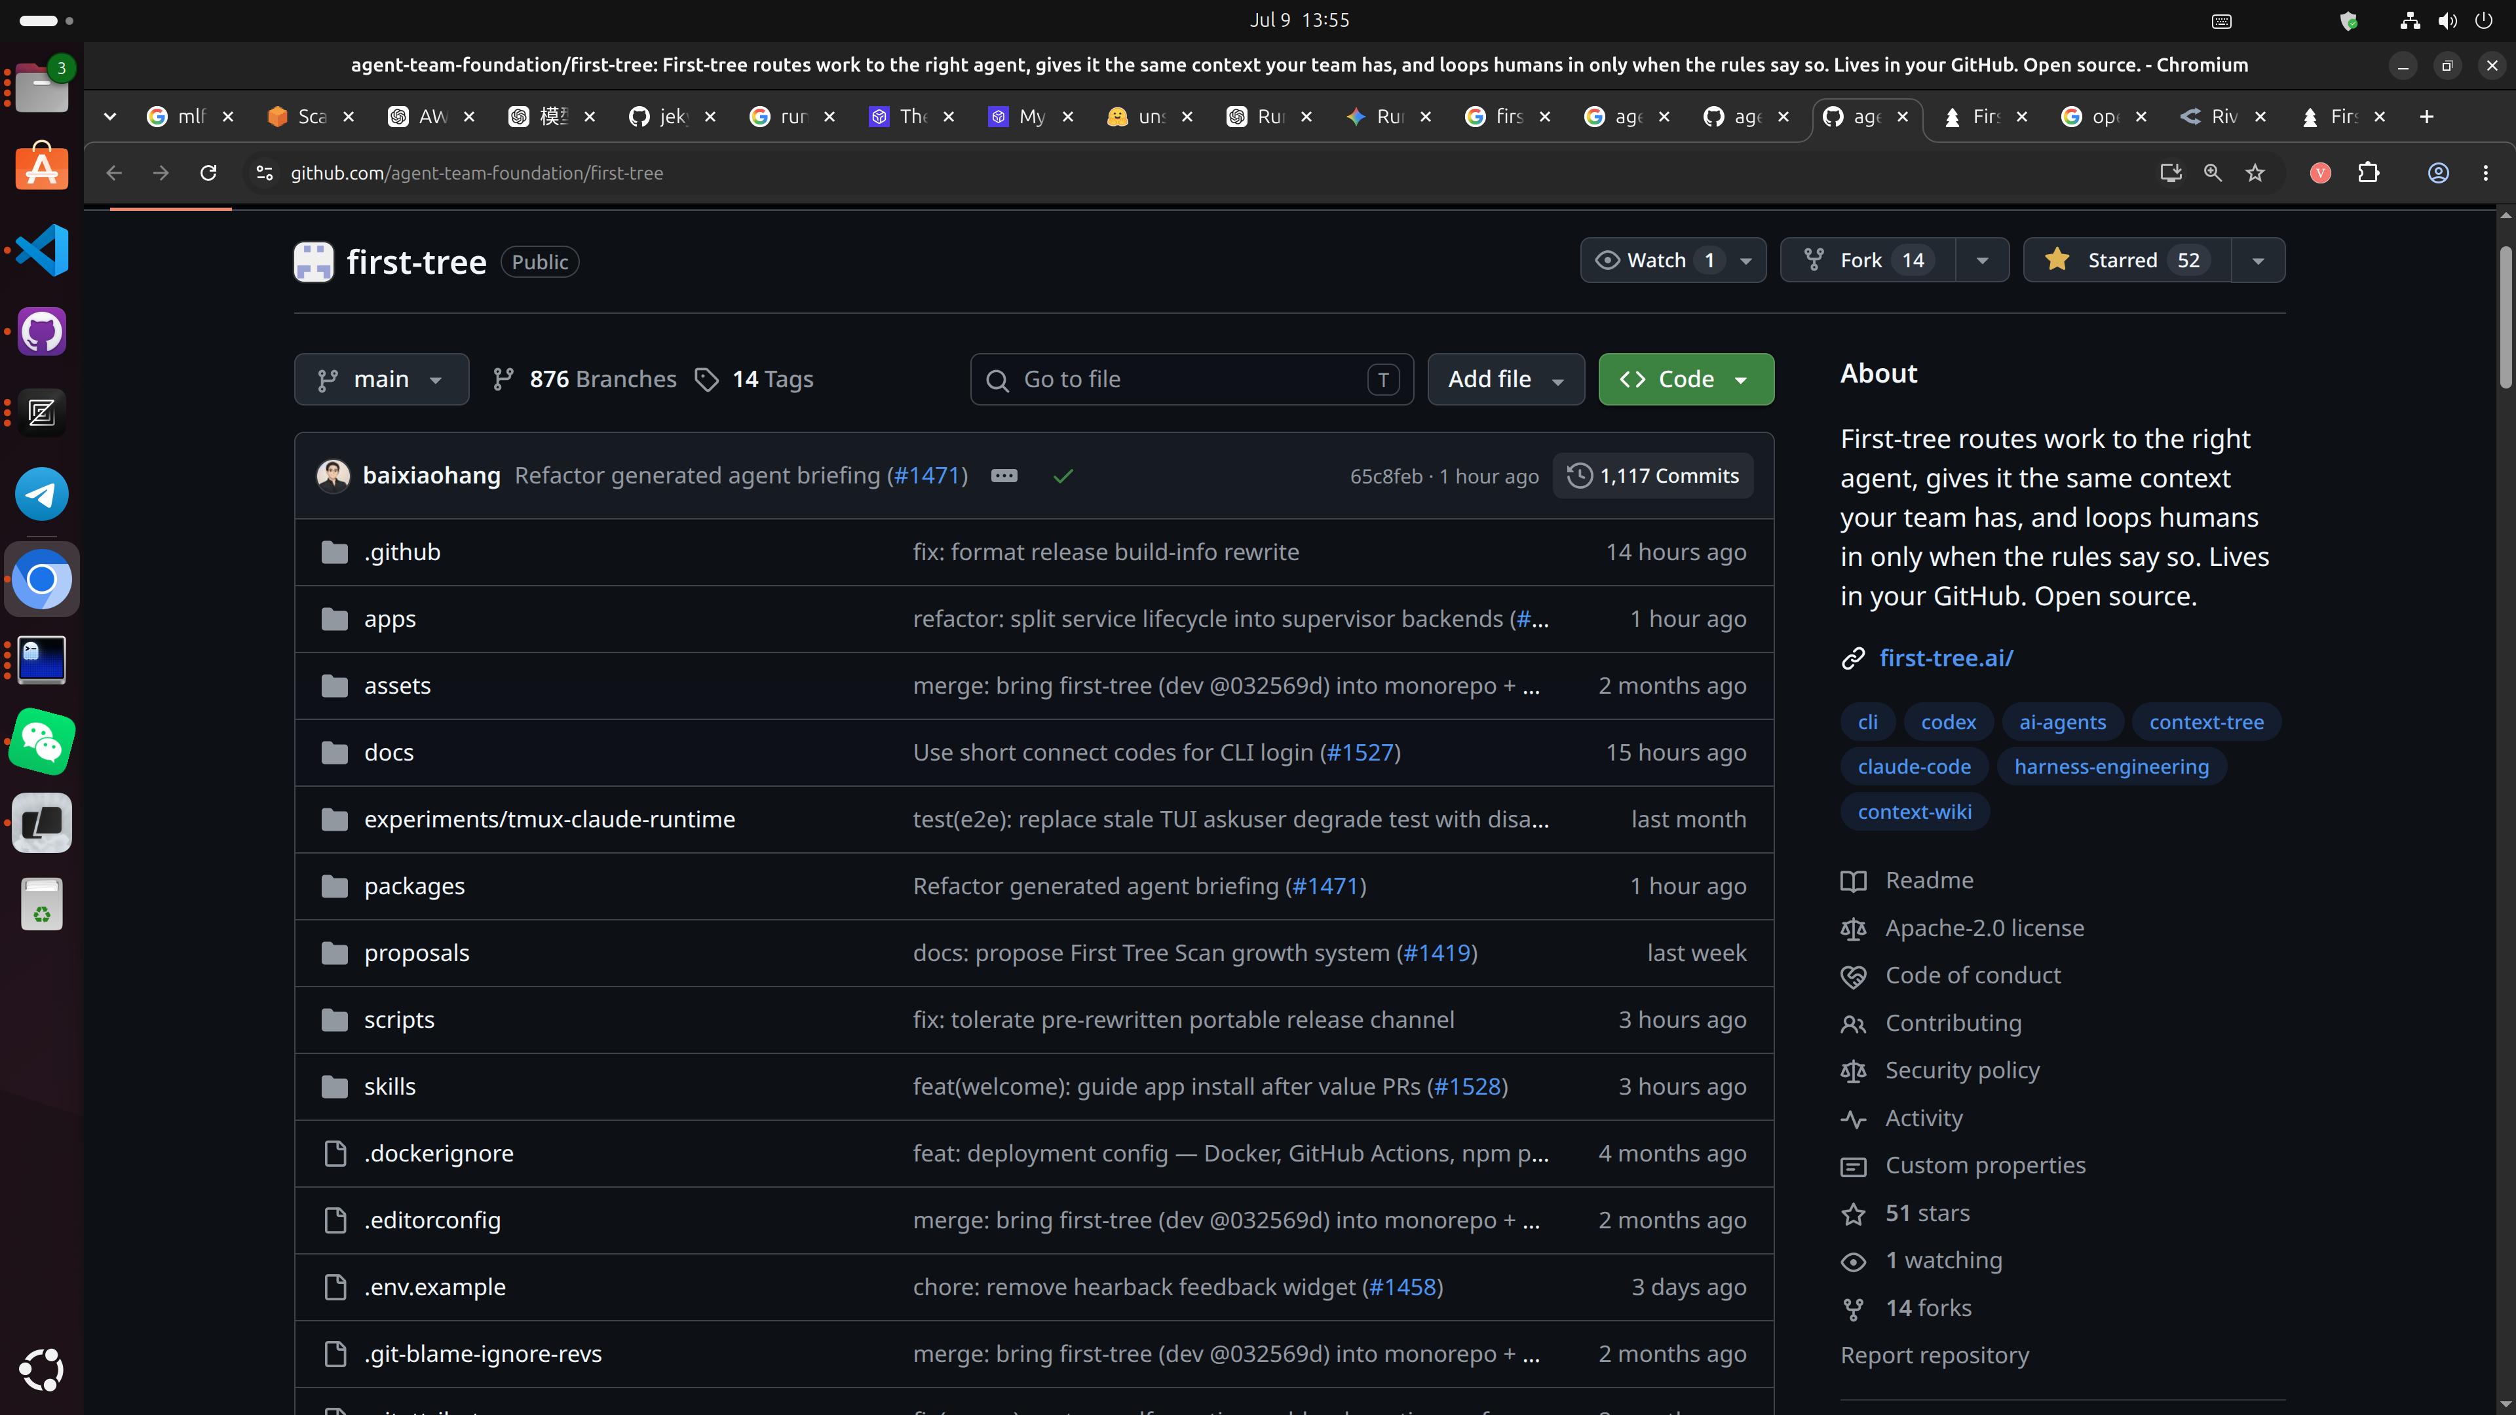Open the star lists dropdown arrow
Screen dimensions: 2516x1415
2258,261
